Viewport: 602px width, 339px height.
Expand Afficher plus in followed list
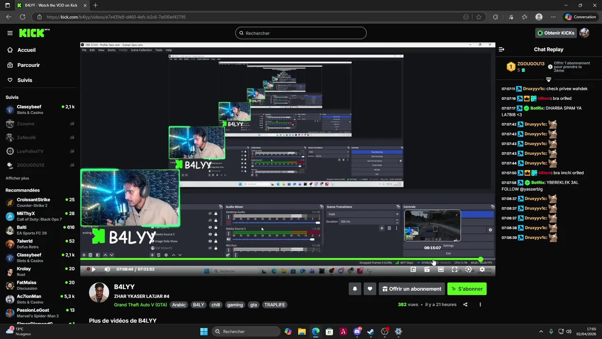(17, 178)
